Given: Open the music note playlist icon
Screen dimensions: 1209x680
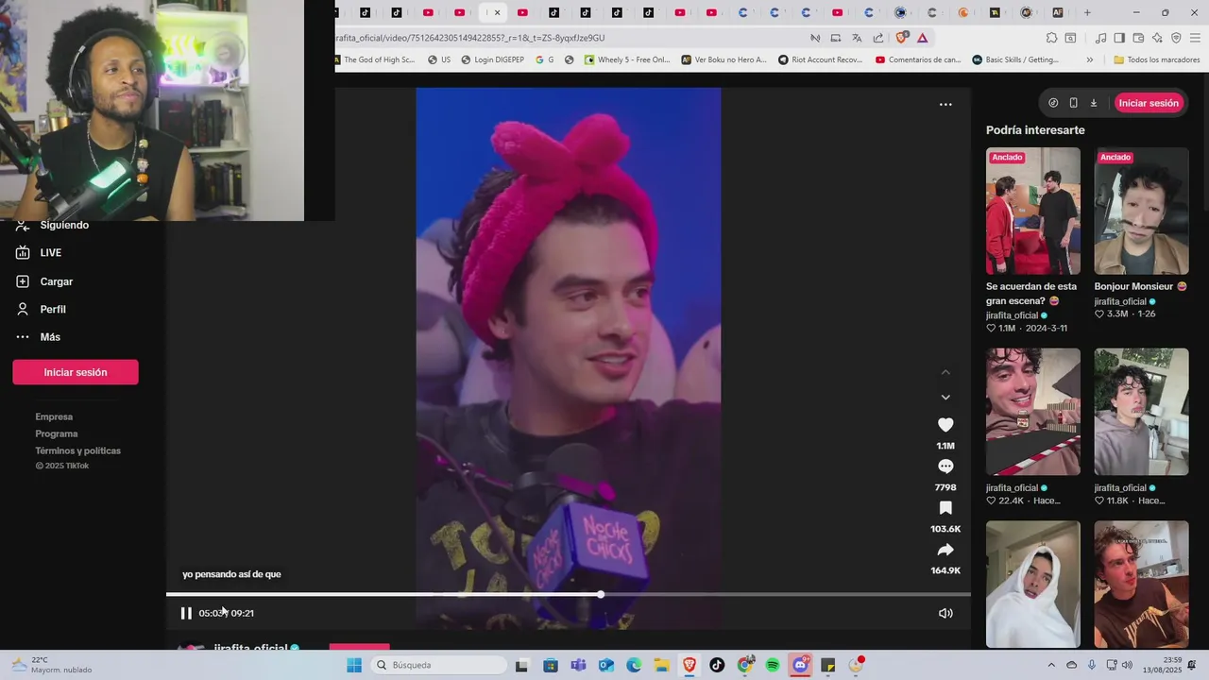Looking at the screenshot, I should click(x=1100, y=38).
